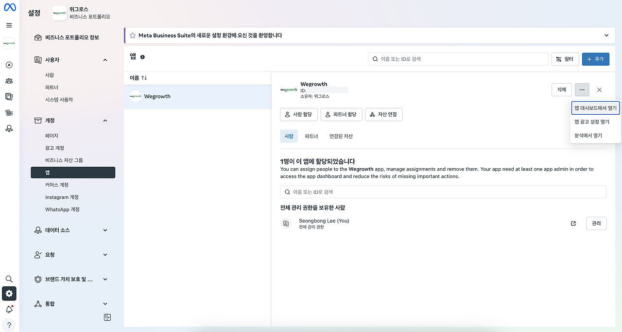
Task: Open the hamburger navigation menu
Action: point(9,25)
